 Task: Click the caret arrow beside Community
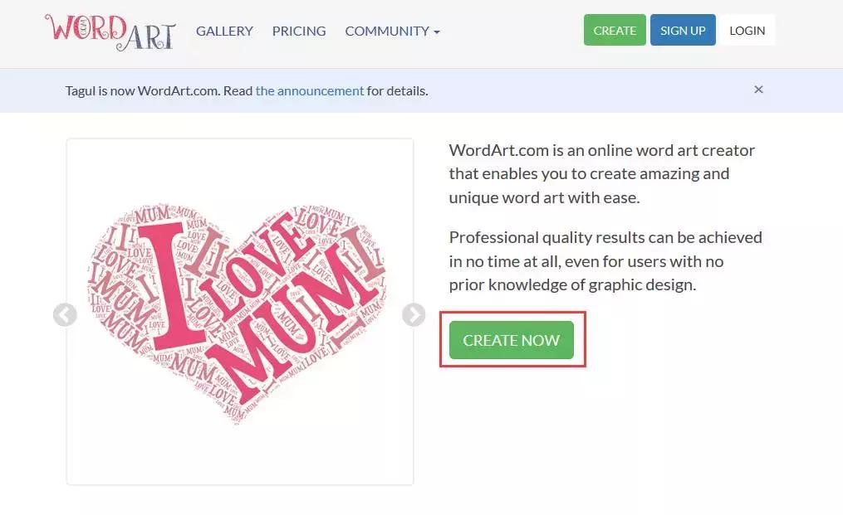[437, 32]
